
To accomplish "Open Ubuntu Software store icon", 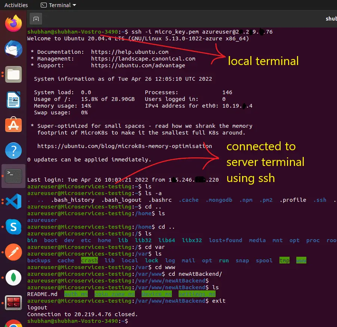I will tap(13, 125).
